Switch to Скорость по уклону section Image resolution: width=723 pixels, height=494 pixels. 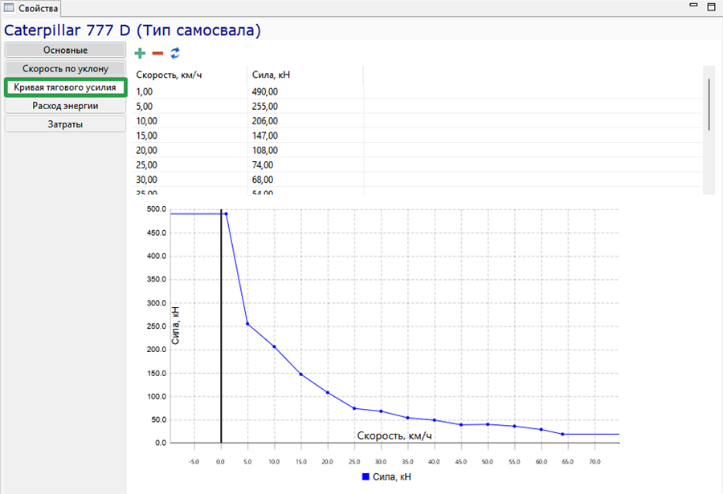(x=65, y=69)
